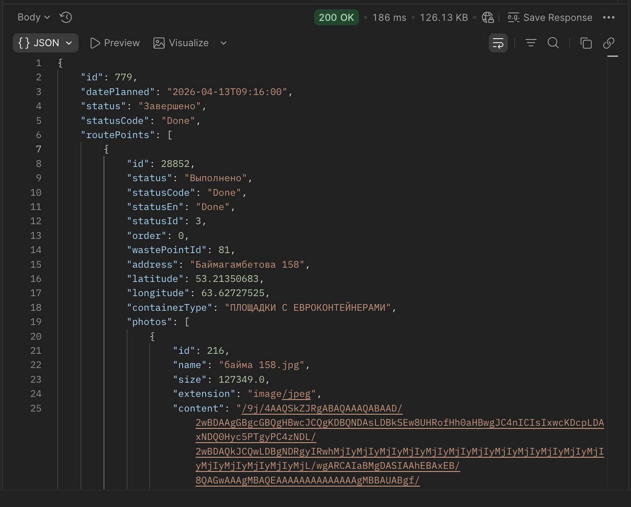
Task: Copy response body to clipboard
Action: pyautogui.click(x=586, y=43)
